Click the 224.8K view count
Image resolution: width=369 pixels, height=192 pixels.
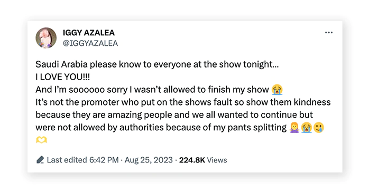tap(192, 160)
